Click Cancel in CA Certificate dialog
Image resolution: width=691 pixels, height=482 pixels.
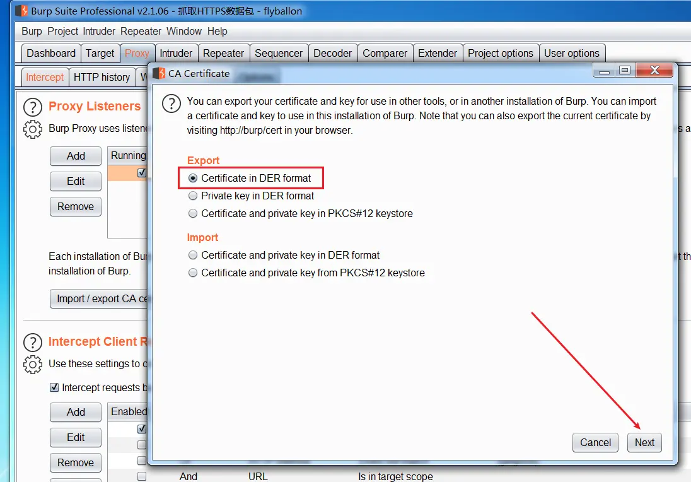pos(595,442)
